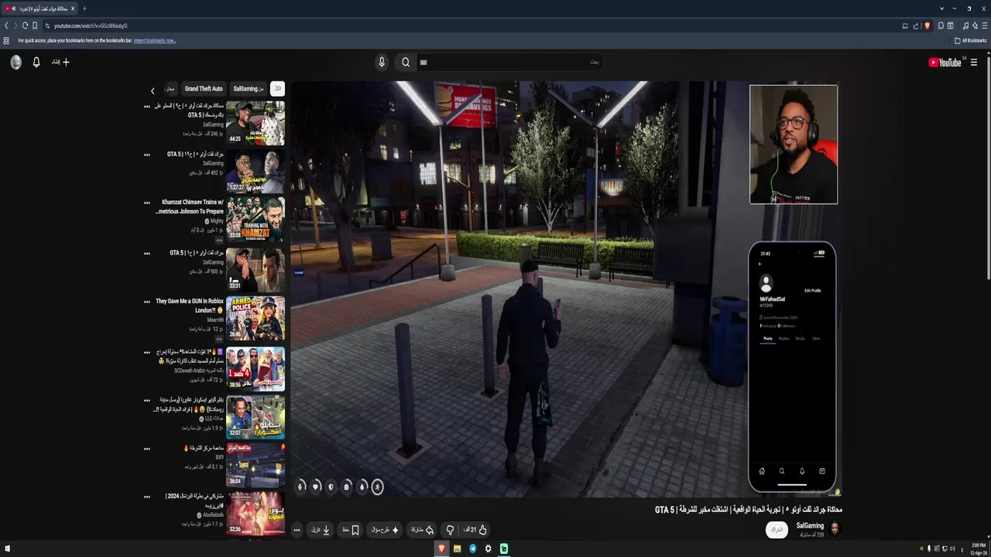
Task: Click the voice search microphone icon
Action: click(382, 62)
